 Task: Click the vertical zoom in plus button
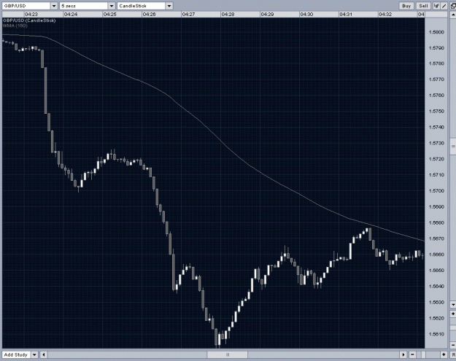pyautogui.click(x=453, y=314)
